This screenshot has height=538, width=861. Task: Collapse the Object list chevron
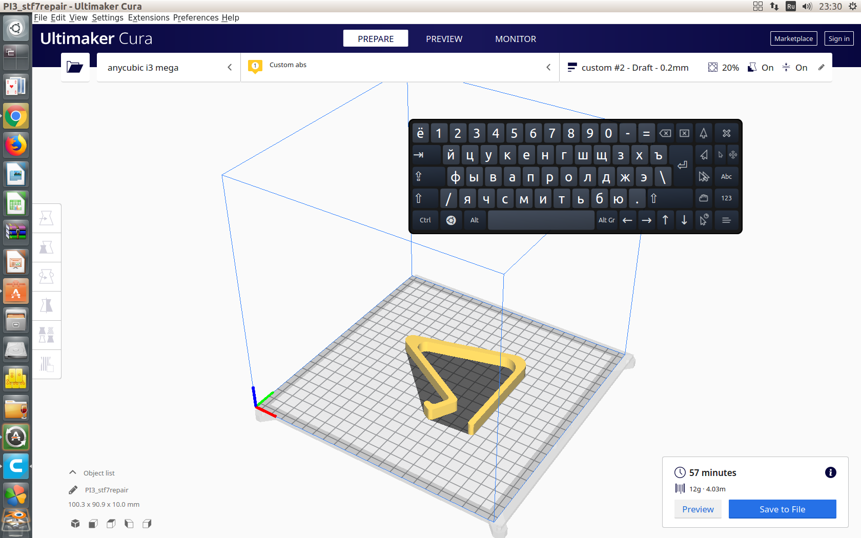73,472
